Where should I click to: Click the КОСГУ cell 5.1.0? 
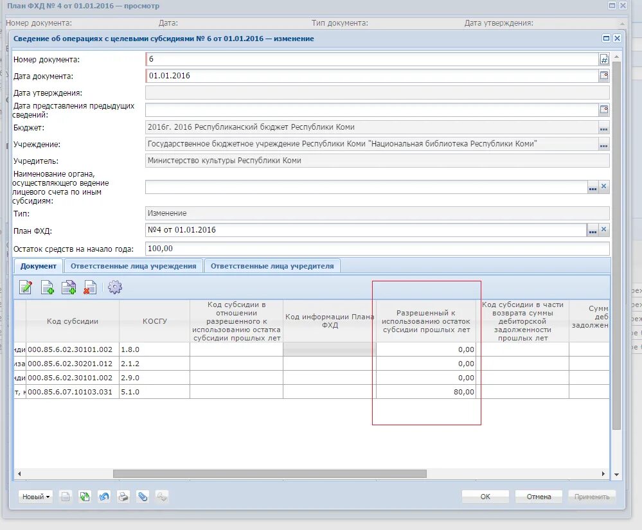[x=154, y=392]
